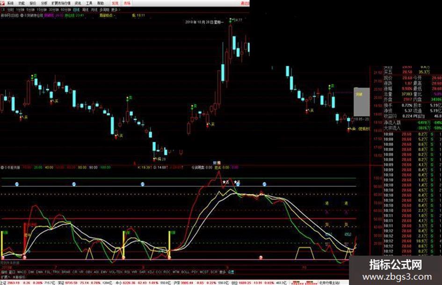
Task: Select the WR indicator tab
Action: (134, 272)
